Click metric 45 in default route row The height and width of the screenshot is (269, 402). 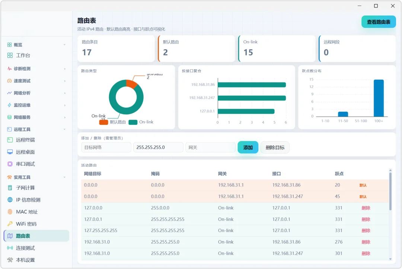click(337, 197)
